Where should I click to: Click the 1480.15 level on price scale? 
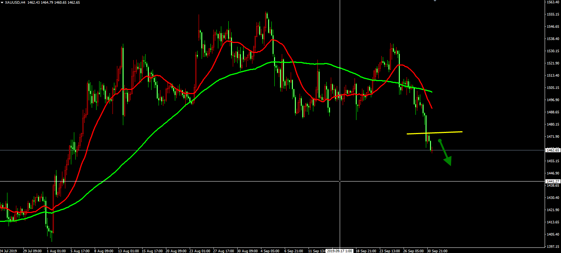point(553,124)
